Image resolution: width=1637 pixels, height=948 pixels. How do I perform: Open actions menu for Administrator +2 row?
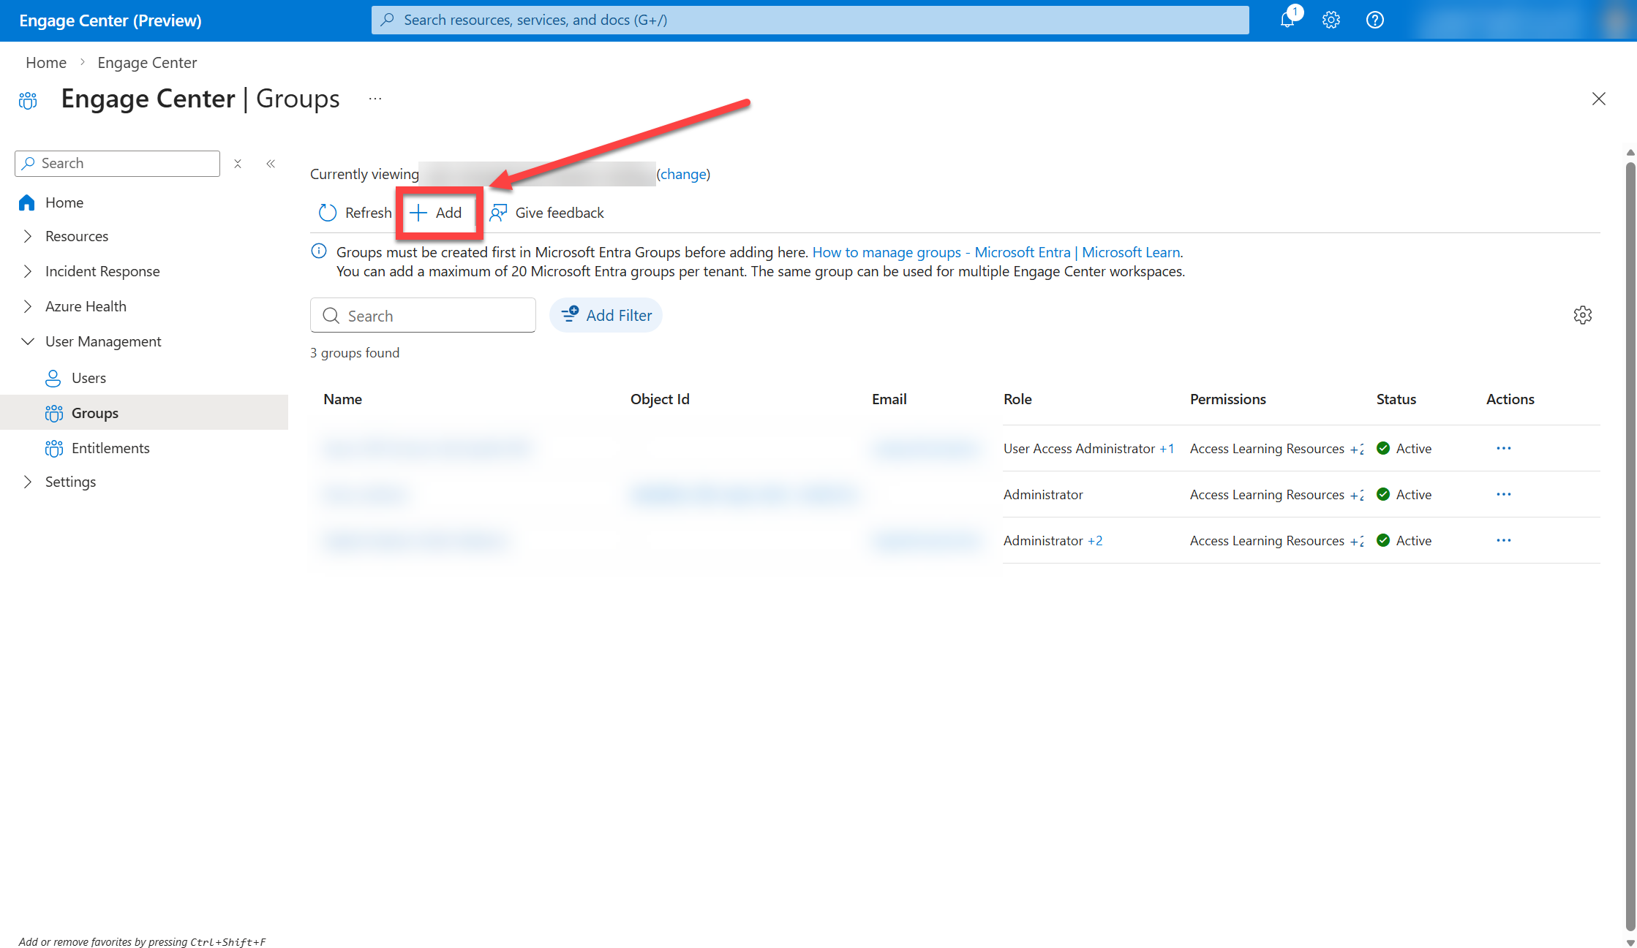[x=1504, y=540]
